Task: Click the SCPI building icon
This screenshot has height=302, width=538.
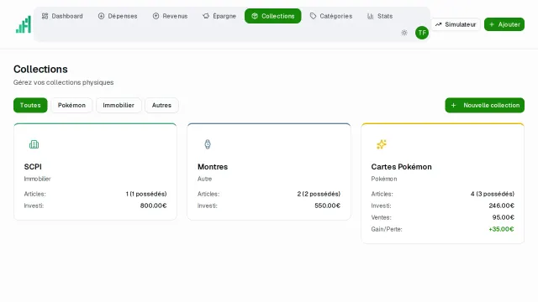Action: [34, 144]
